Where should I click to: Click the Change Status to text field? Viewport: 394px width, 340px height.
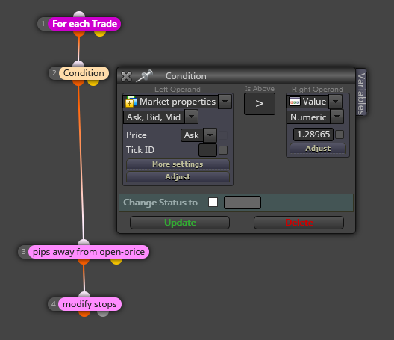pyautogui.click(x=243, y=203)
